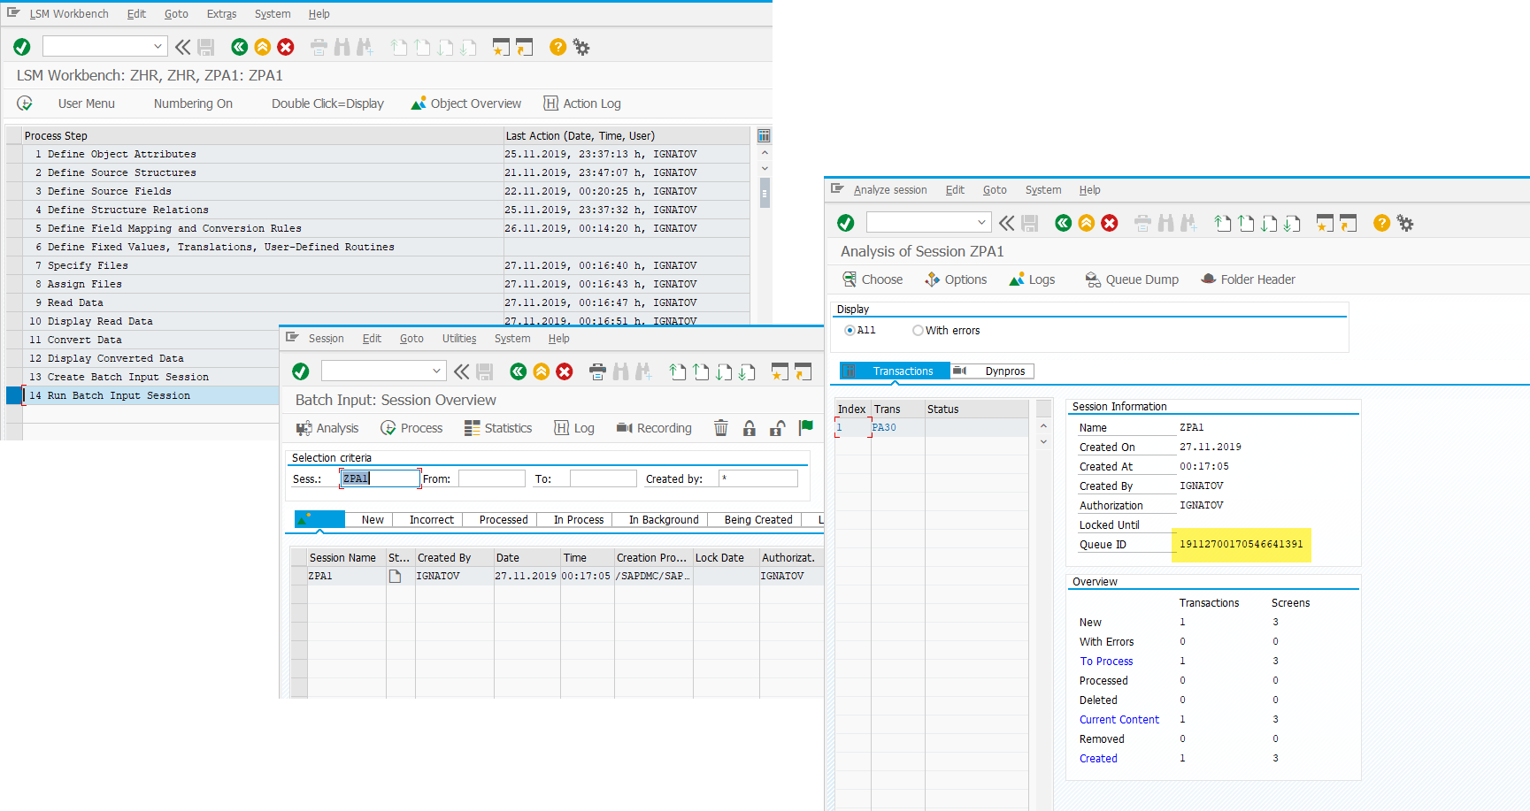This screenshot has height=811, width=1530.
Task: Click the To Process link
Action: 1106,662
